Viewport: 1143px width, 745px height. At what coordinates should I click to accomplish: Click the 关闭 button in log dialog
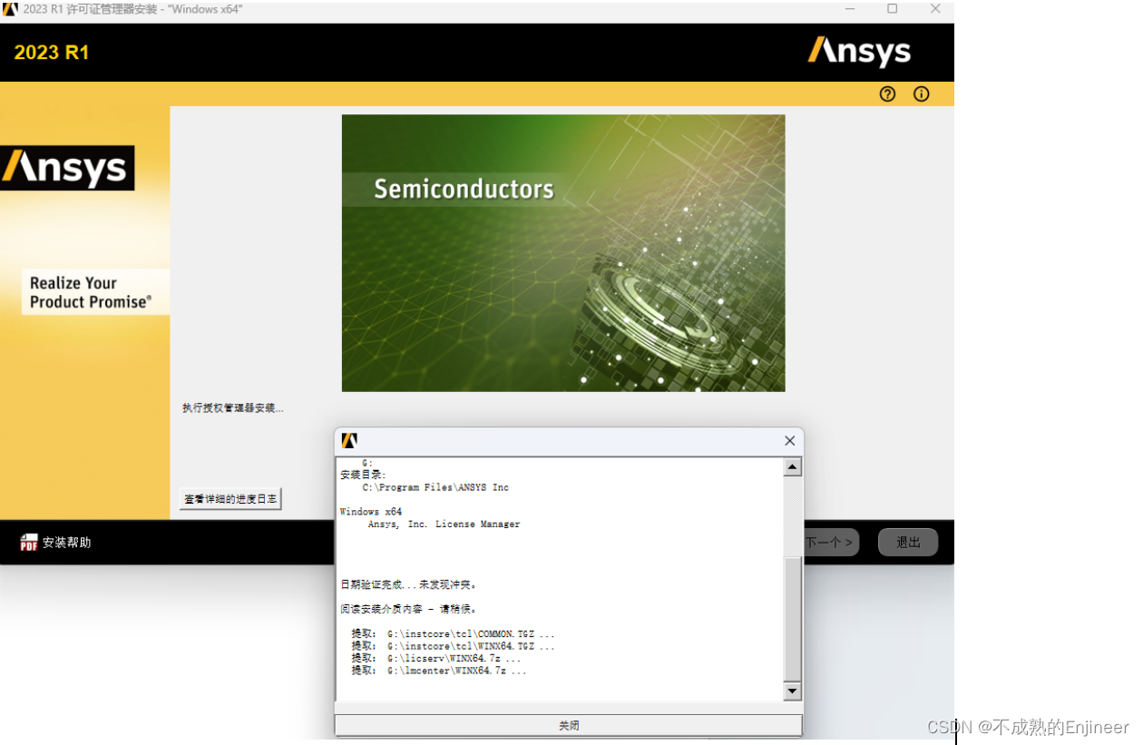pos(569,725)
